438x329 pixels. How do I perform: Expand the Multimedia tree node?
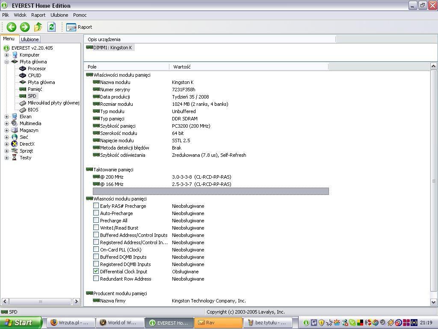pos(6,123)
